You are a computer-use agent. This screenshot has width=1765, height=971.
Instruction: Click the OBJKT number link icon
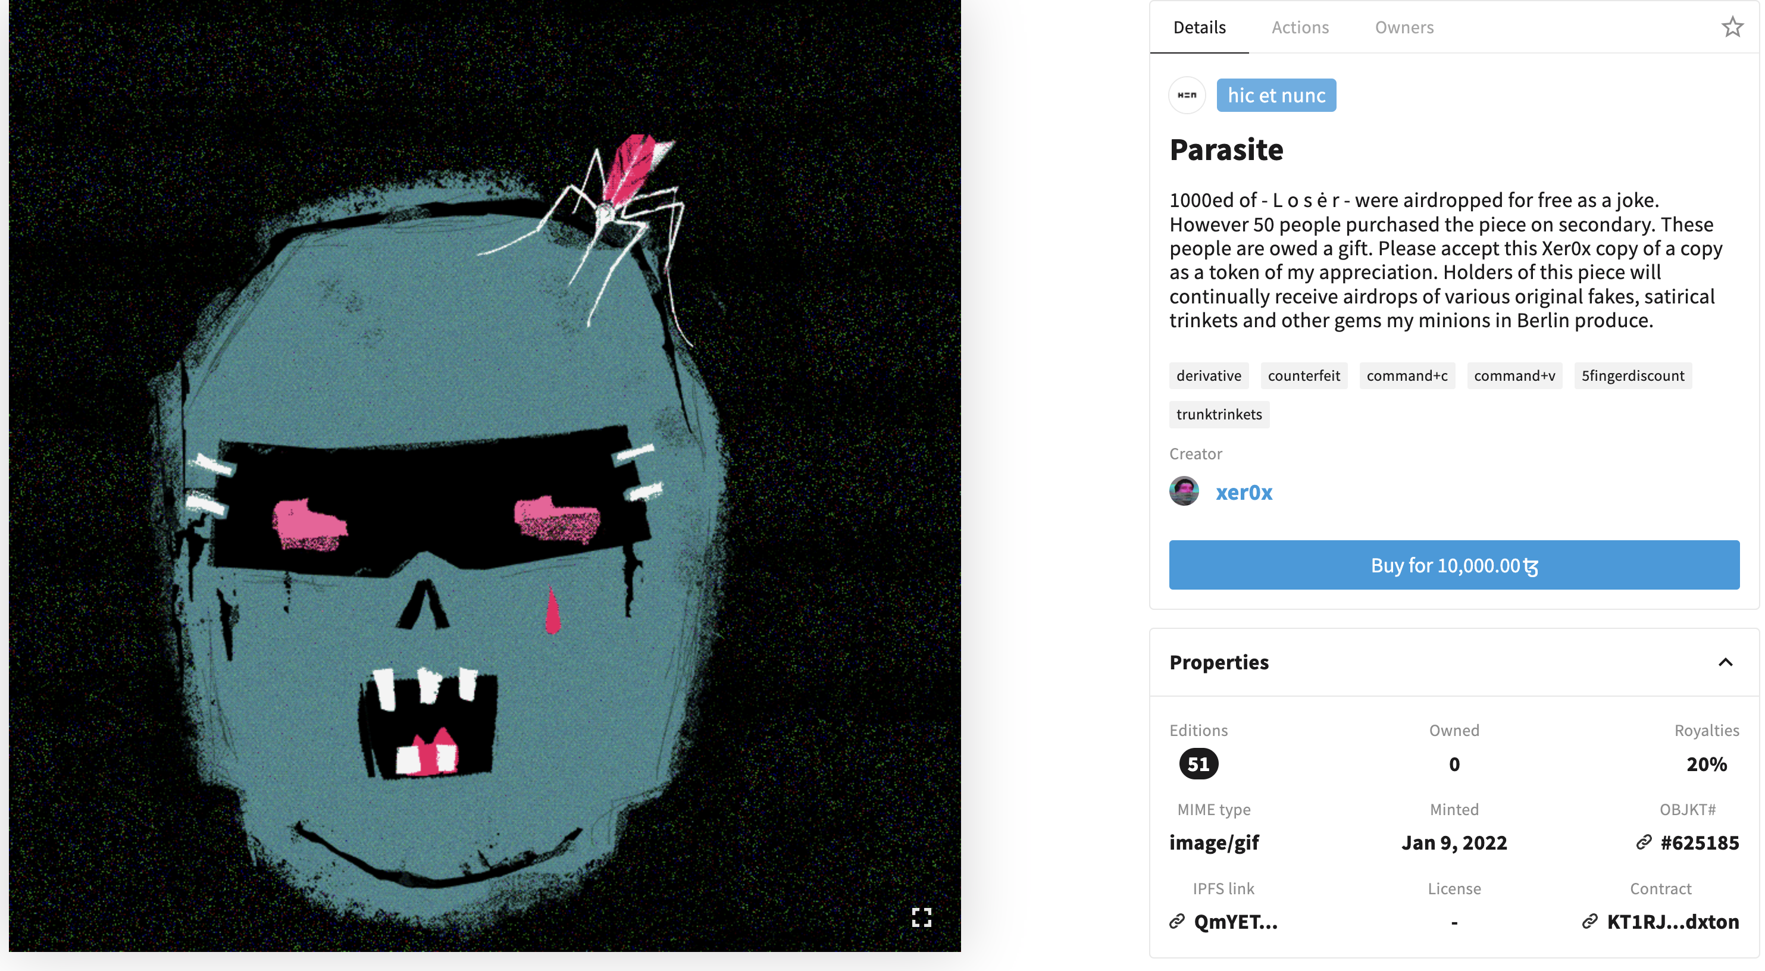pyautogui.click(x=1644, y=842)
